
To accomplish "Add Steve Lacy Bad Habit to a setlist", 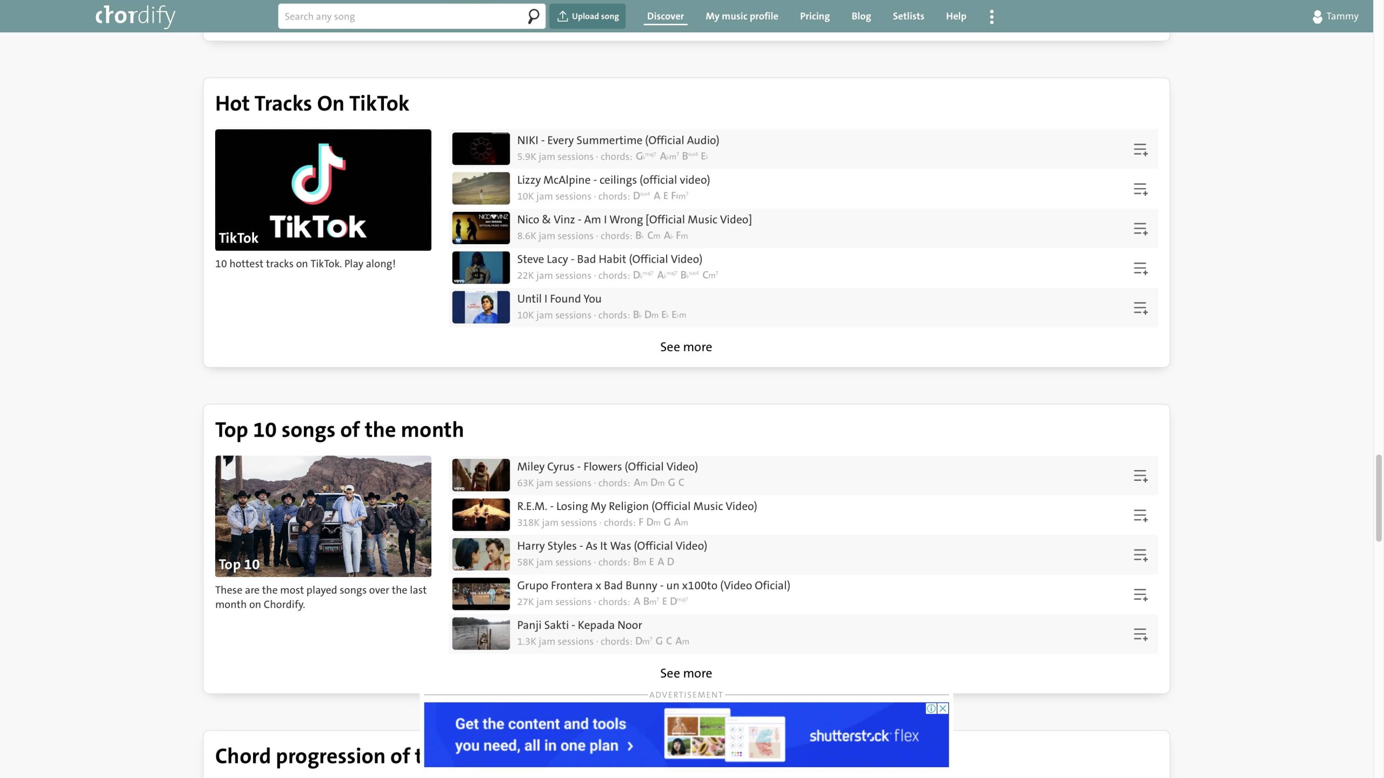I will click(x=1140, y=269).
